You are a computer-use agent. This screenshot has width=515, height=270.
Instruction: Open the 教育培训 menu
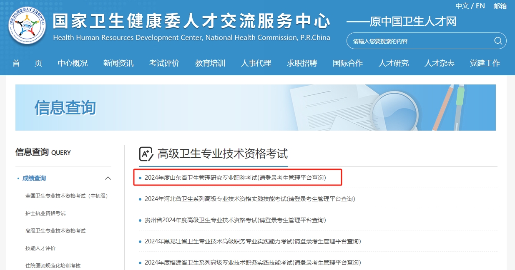210,63
